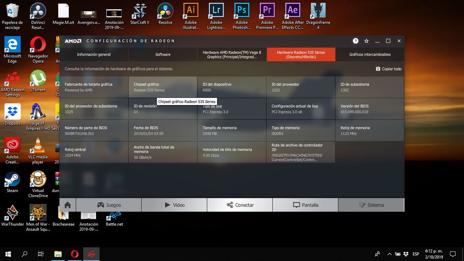Viewport: 464px width, 261px height.
Task: Select Virtual CloneDrive desktop icon
Action: point(38,184)
